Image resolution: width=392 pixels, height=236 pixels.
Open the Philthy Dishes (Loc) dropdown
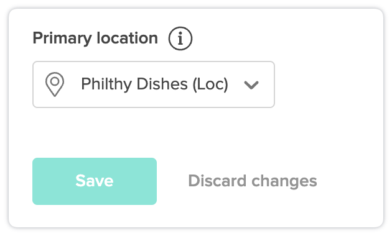(x=154, y=84)
